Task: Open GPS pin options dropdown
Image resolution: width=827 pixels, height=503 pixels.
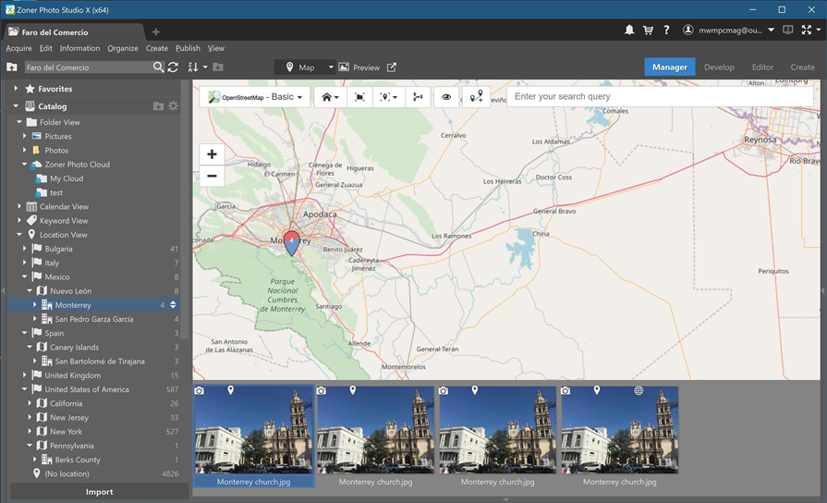Action: tap(389, 97)
